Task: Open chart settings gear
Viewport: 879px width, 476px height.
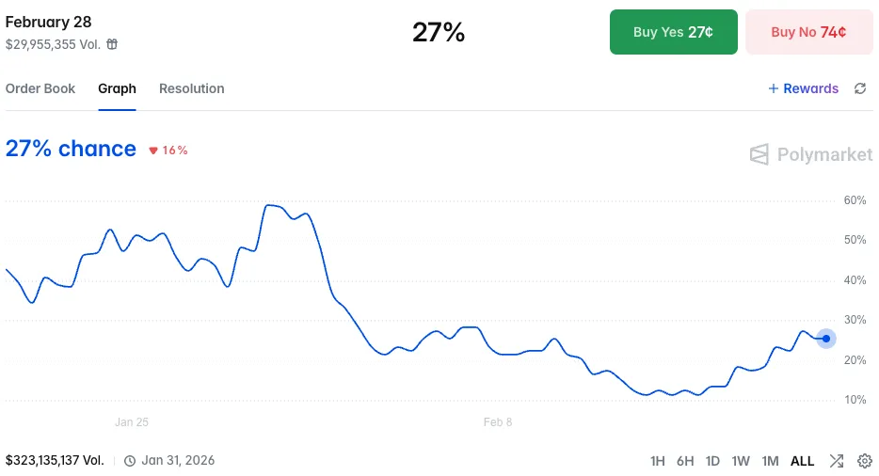Action: point(865,461)
